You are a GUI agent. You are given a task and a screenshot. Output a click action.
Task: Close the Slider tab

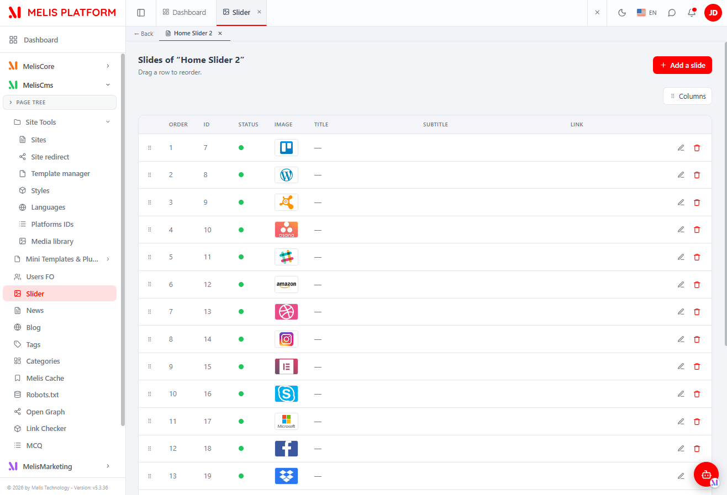pyautogui.click(x=259, y=12)
